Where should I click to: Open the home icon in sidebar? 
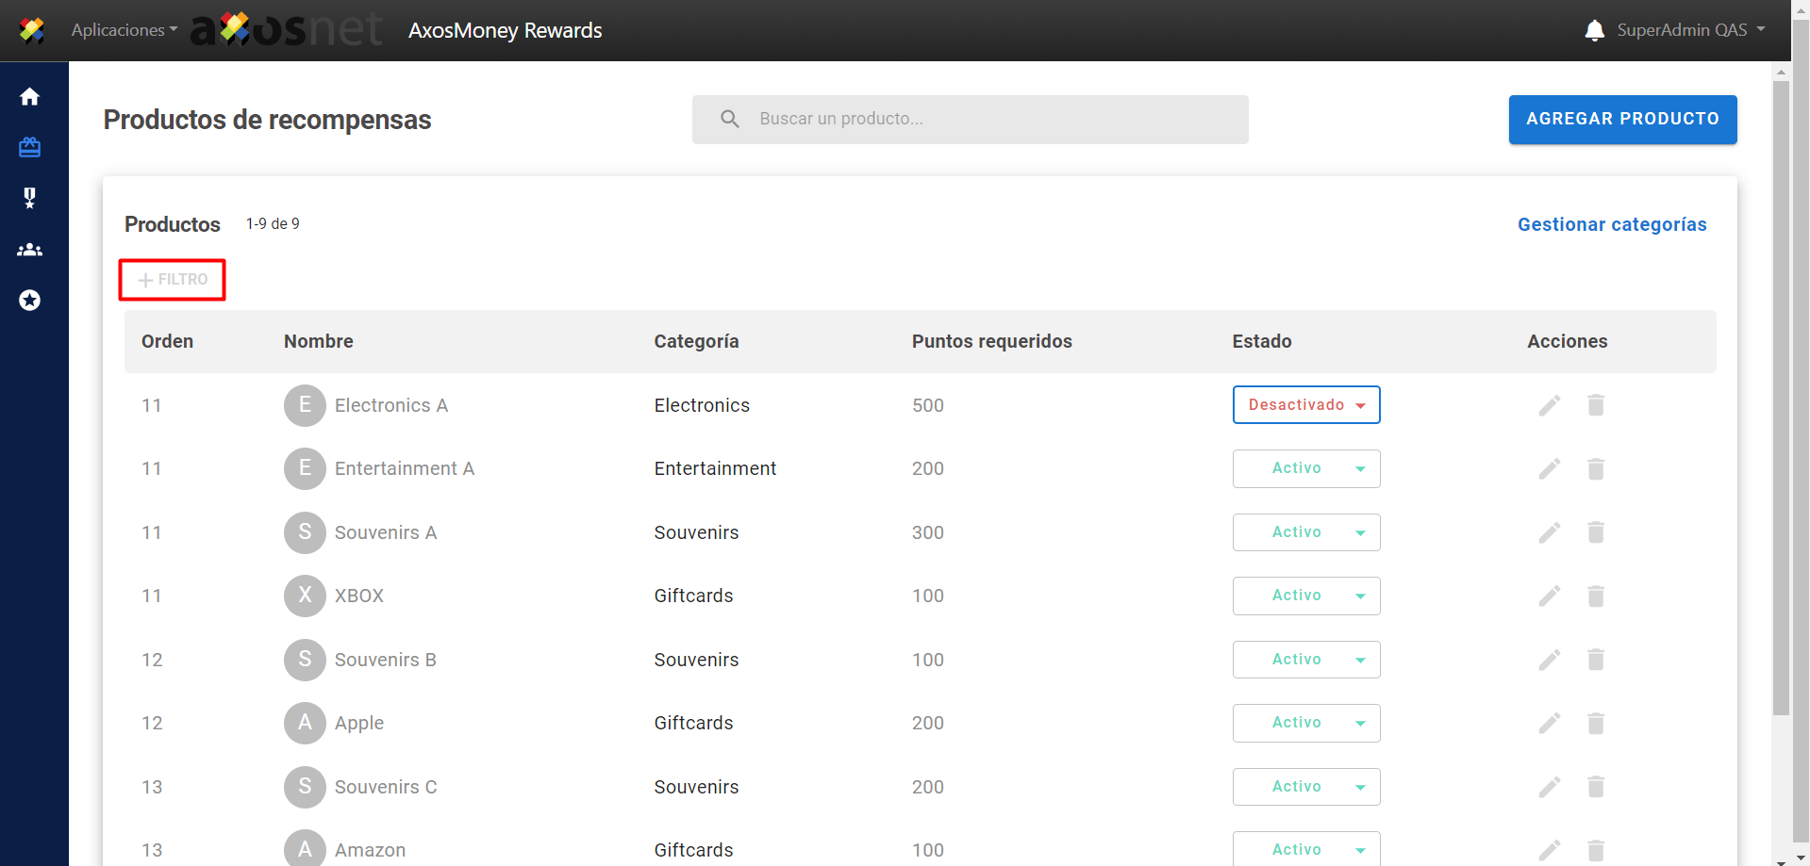pos(29,97)
